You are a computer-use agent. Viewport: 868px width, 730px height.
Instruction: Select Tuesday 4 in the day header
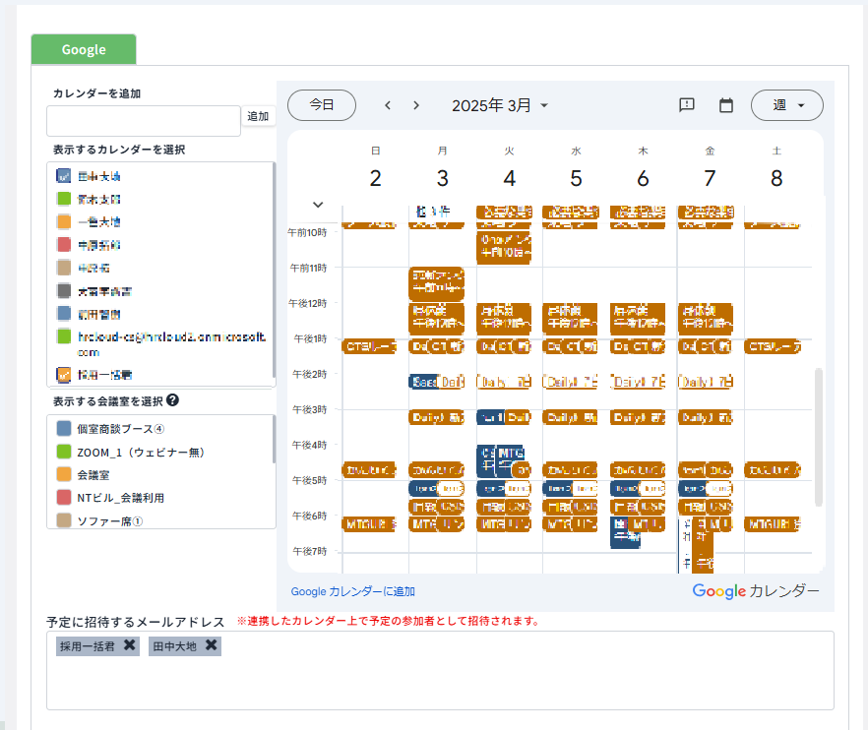[509, 178]
